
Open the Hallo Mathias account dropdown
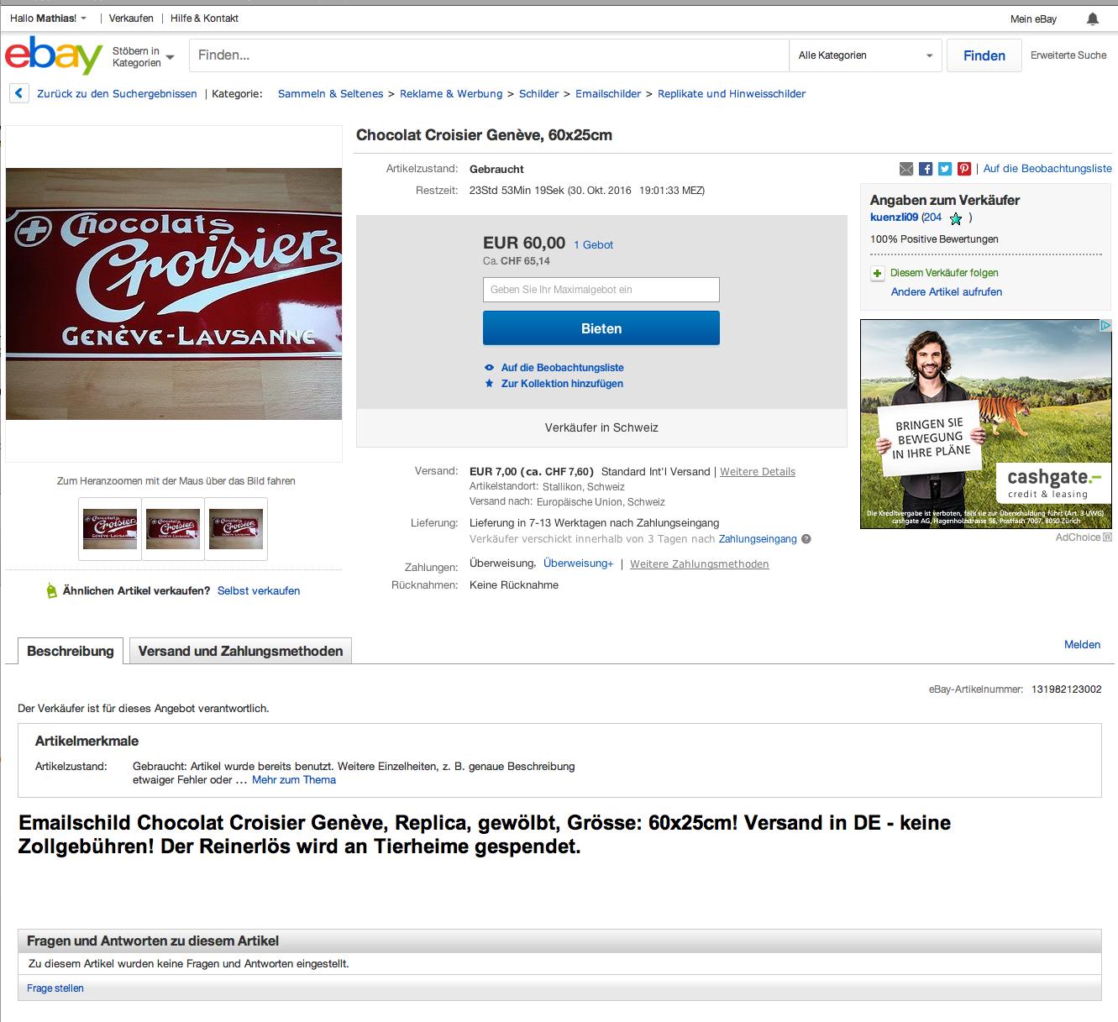(48, 18)
